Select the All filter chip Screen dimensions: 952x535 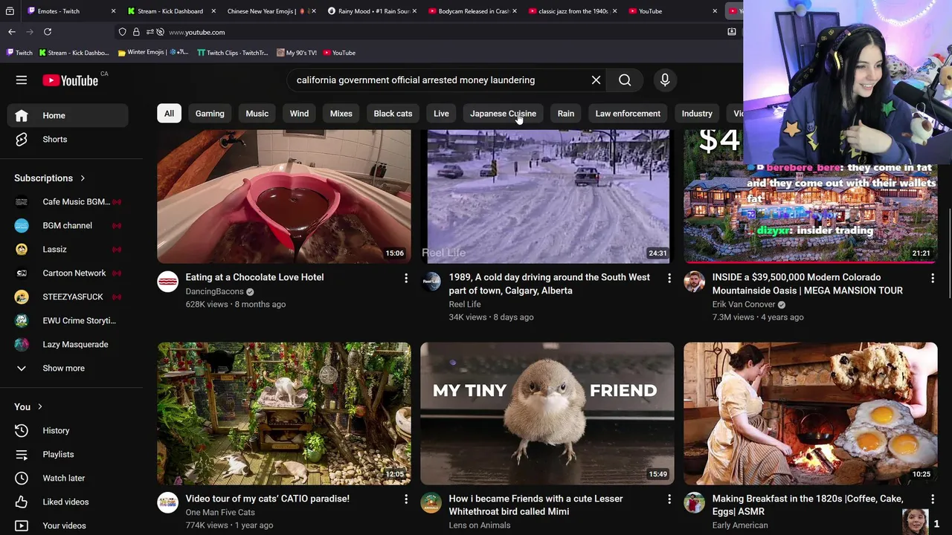[x=169, y=114]
